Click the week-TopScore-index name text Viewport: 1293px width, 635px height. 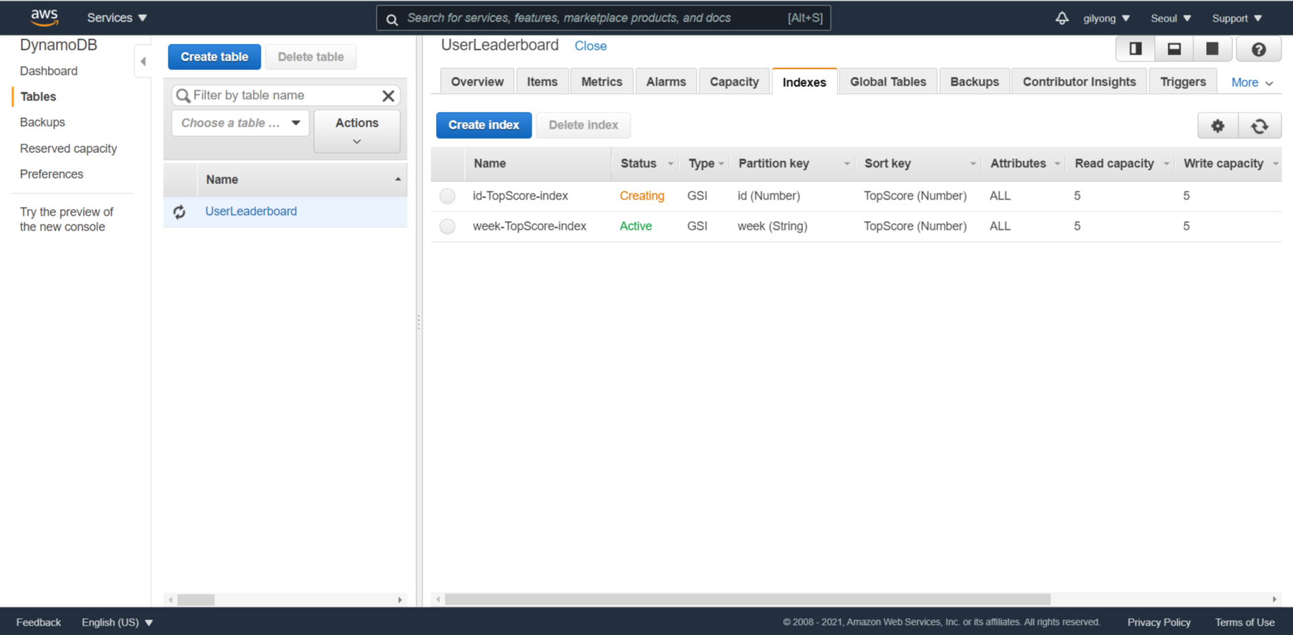(x=530, y=226)
